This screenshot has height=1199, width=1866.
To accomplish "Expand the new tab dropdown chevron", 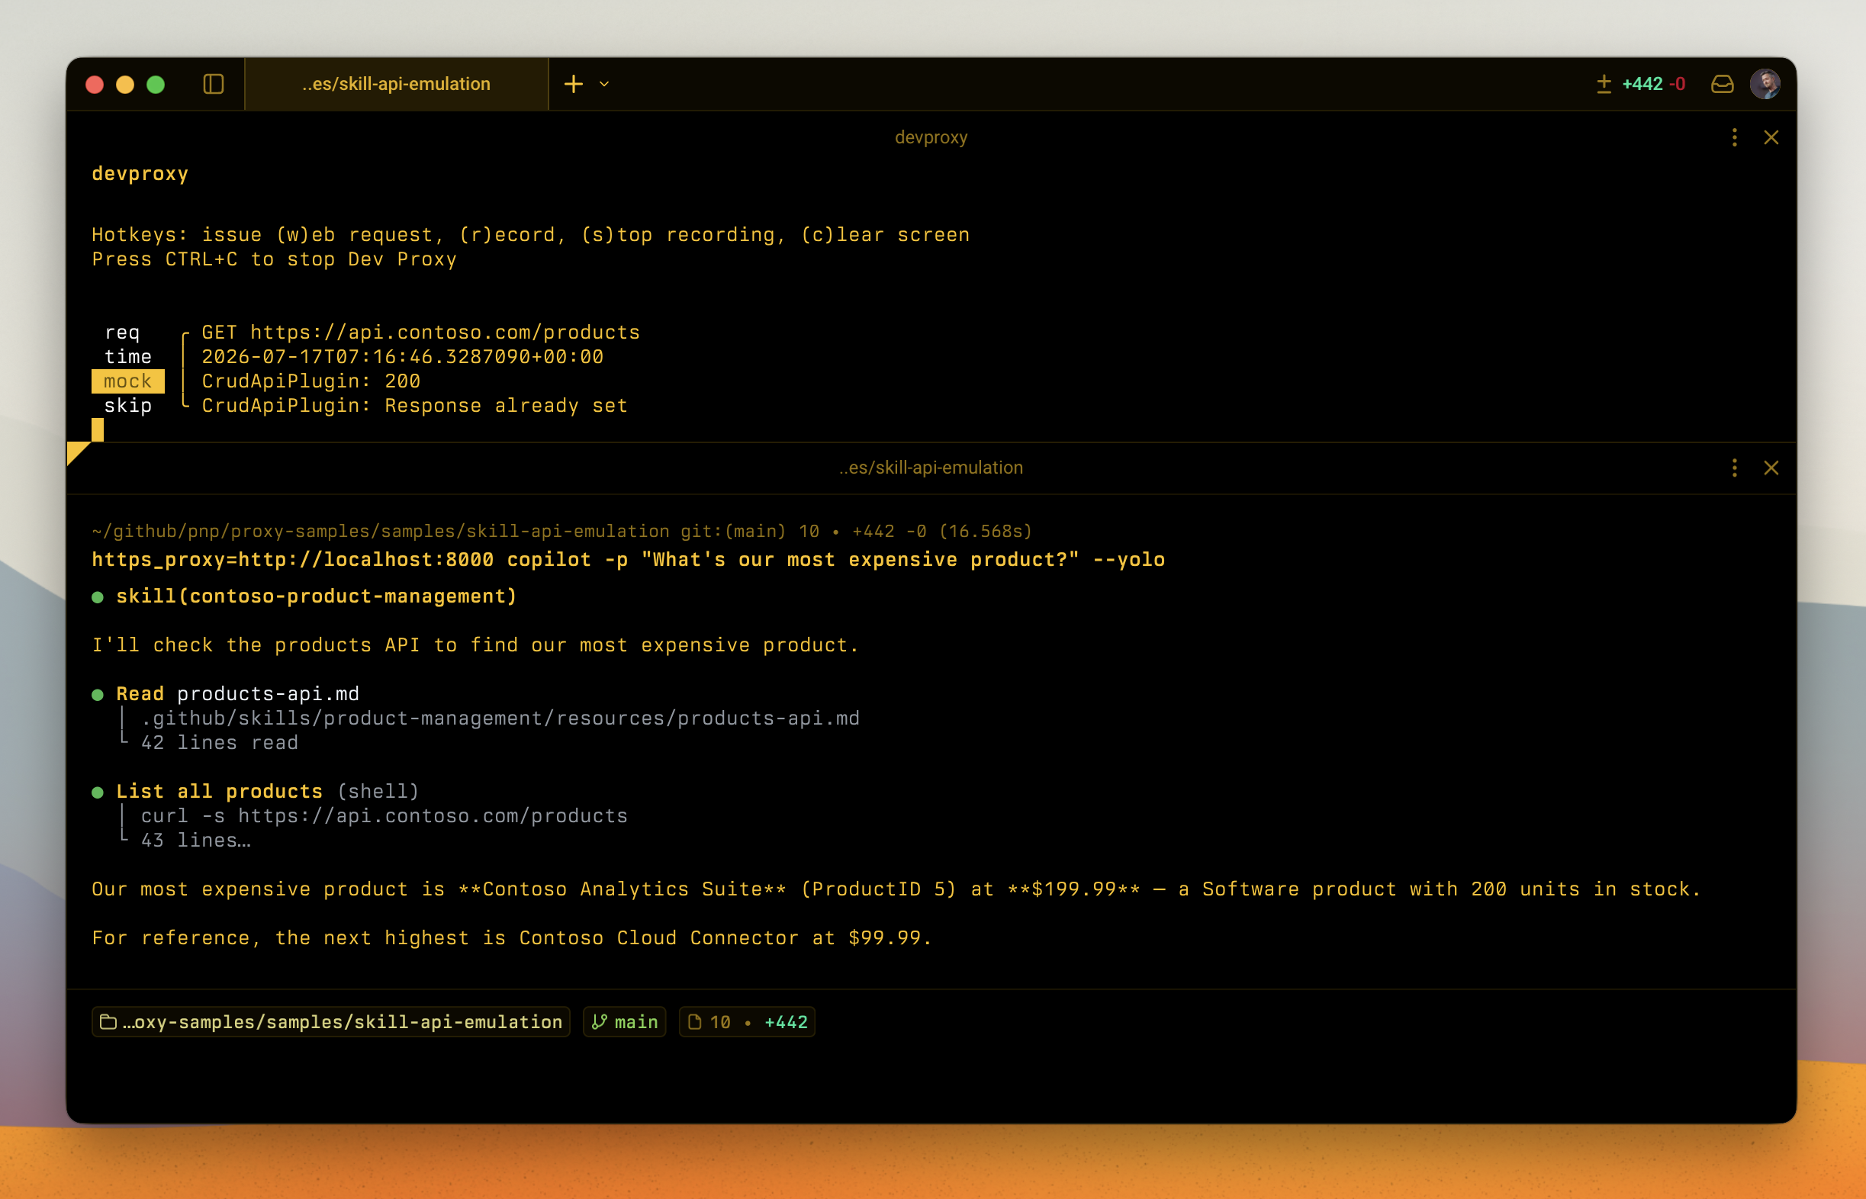I will [x=604, y=84].
